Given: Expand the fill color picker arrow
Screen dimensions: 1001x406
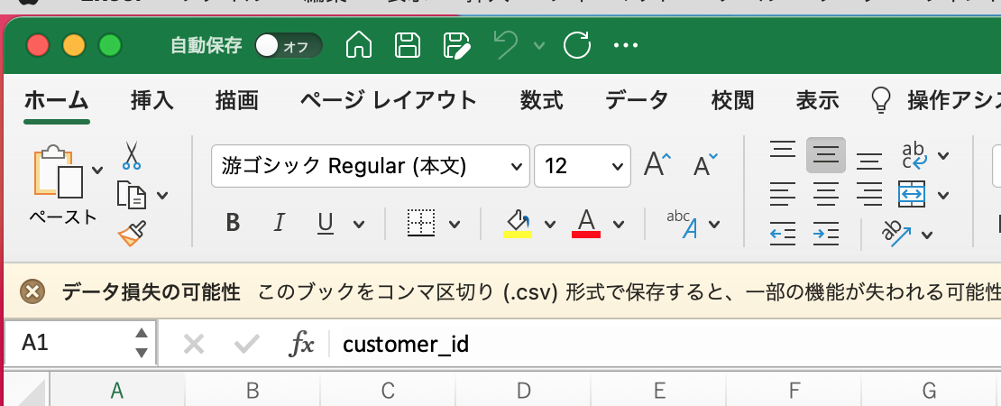Looking at the screenshot, I should point(550,224).
